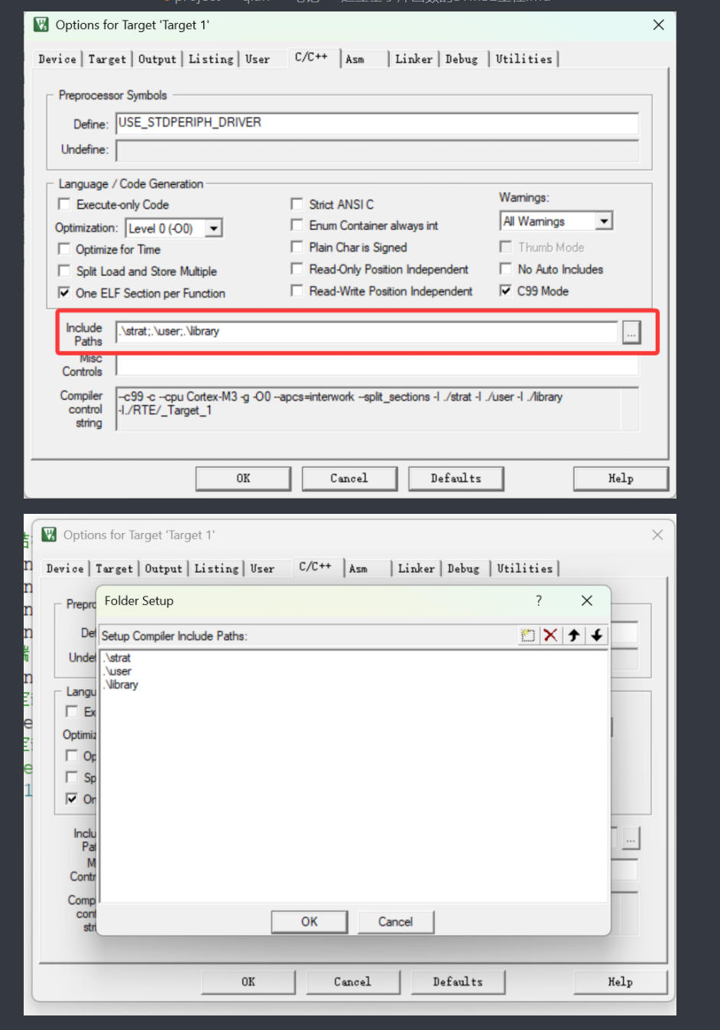Enable Read-Only Position Independent
The image size is (720, 1030).
297,269
